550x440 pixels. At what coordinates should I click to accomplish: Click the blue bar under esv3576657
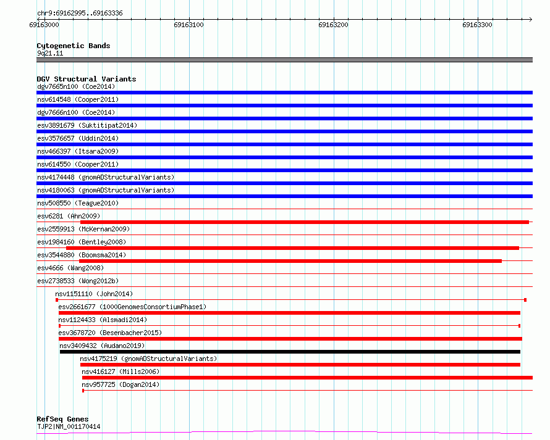click(284, 144)
